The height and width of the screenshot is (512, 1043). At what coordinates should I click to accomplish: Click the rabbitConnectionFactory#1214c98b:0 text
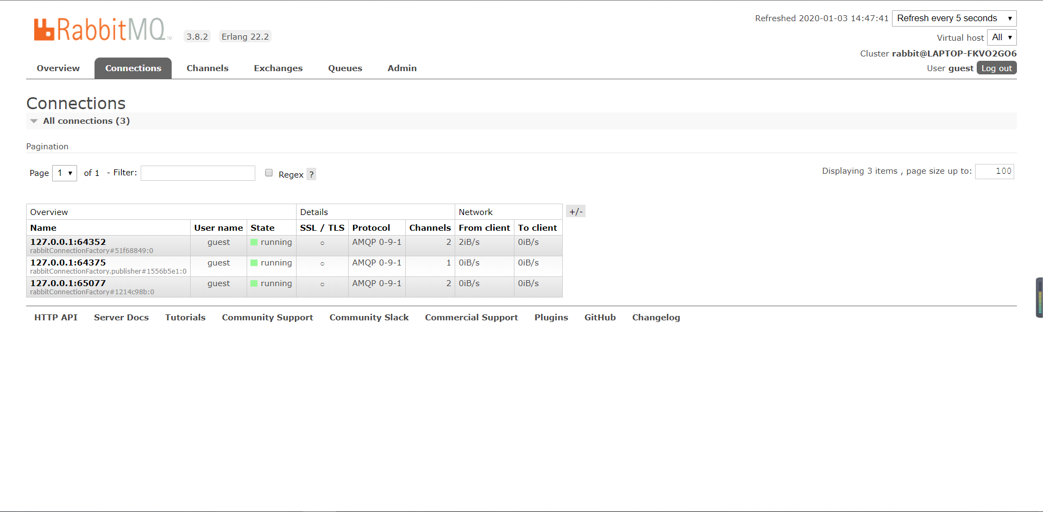tap(92, 292)
